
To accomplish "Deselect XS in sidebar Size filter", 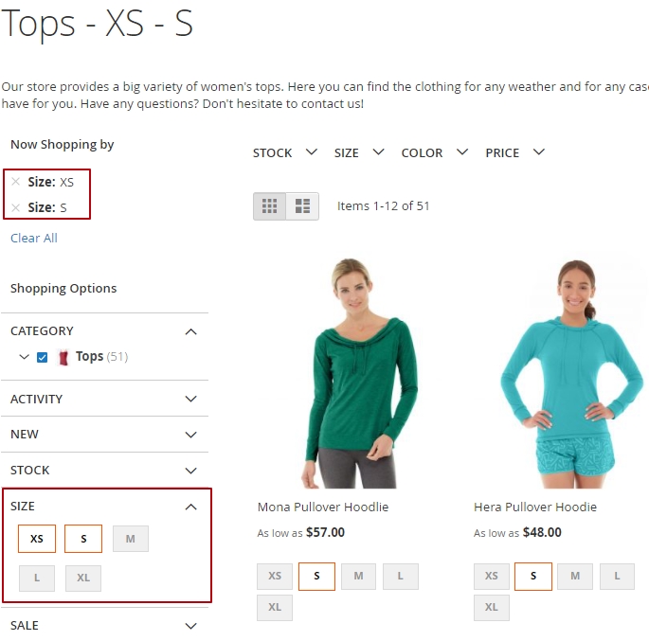I will [x=37, y=539].
